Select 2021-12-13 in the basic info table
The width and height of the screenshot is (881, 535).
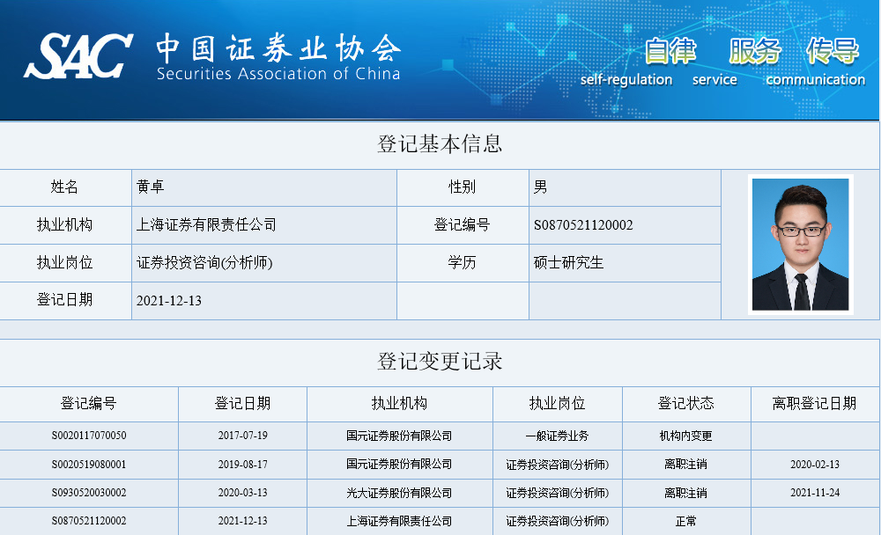169,300
